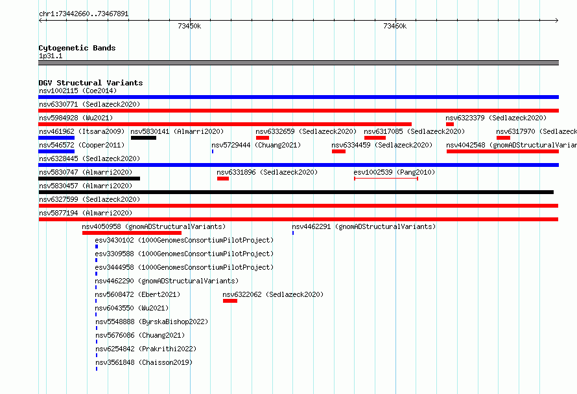Open nsv461962 (Itsara2009) variant
This screenshot has width=577, height=394.
[82, 131]
